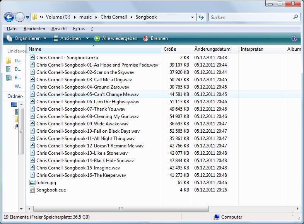Viewport: 304px width, 224px height.
Task: Click the refresh icon beside address bar
Action: click(x=201, y=17)
